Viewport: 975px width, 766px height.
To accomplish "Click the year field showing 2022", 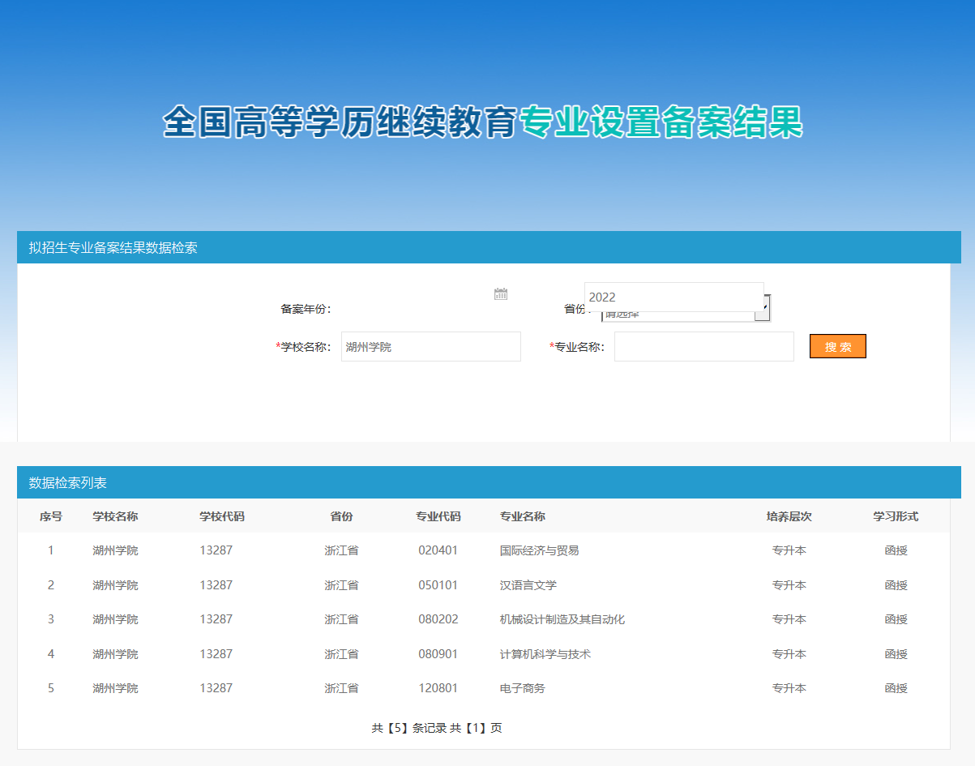I will pos(673,297).
